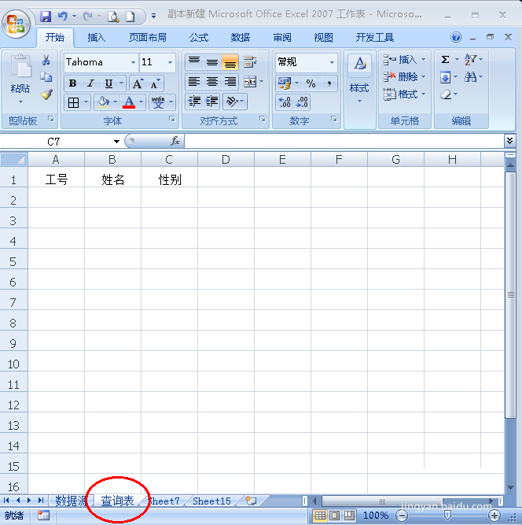The width and height of the screenshot is (522, 525).
Task: Open Find and Select binoculars
Action: (x=470, y=77)
